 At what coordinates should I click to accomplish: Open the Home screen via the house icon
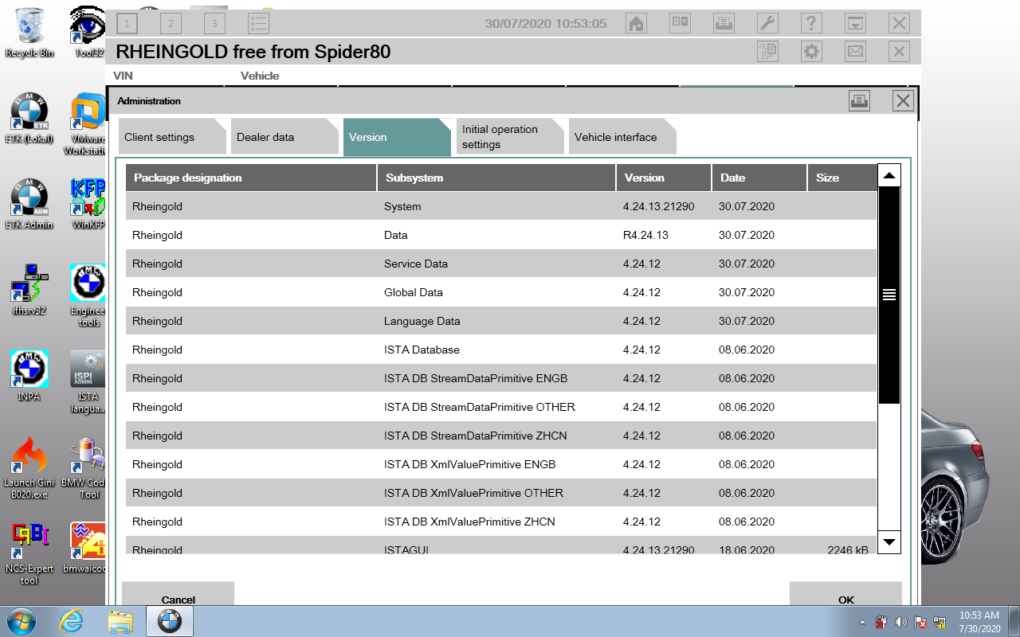pos(635,23)
